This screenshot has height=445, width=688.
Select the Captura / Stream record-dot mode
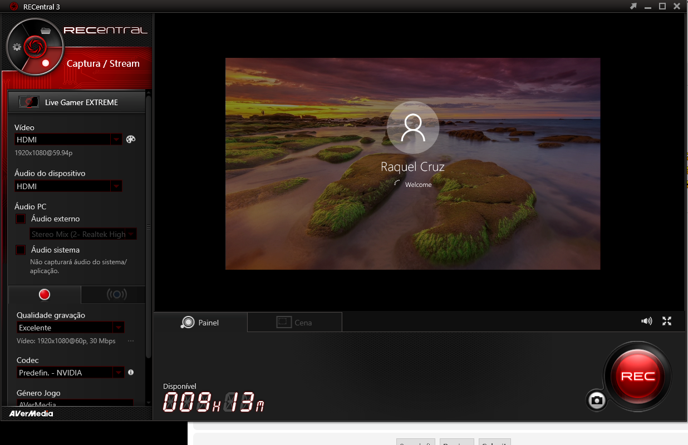pos(46,63)
